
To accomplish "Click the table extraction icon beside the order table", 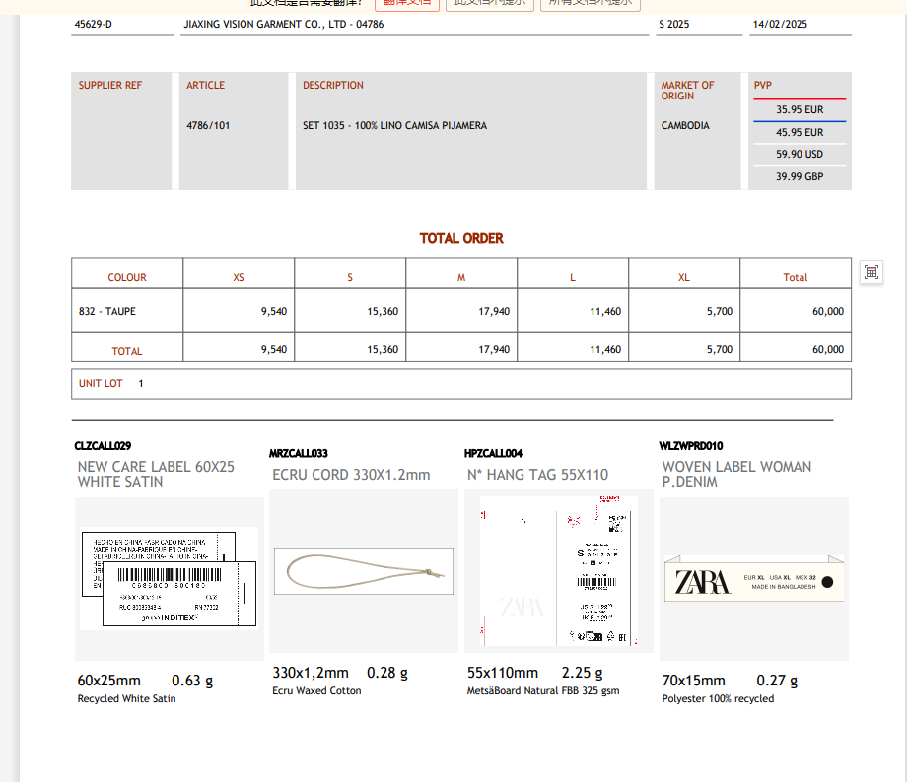I will pos(871,272).
